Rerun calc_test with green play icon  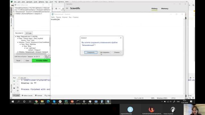(14, 81)
